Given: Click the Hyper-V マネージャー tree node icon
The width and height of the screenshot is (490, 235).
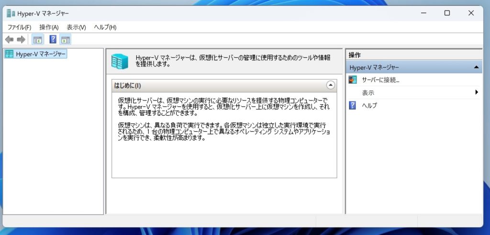Looking at the screenshot, I should (10, 54).
